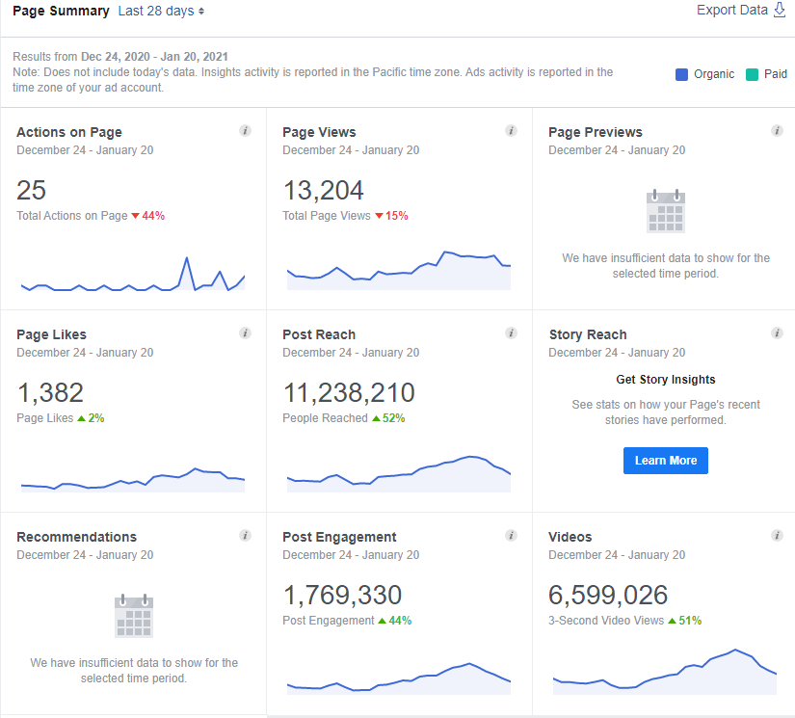Click info icon on Page Likes card
This screenshot has width=795, height=718.
pos(245,333)
